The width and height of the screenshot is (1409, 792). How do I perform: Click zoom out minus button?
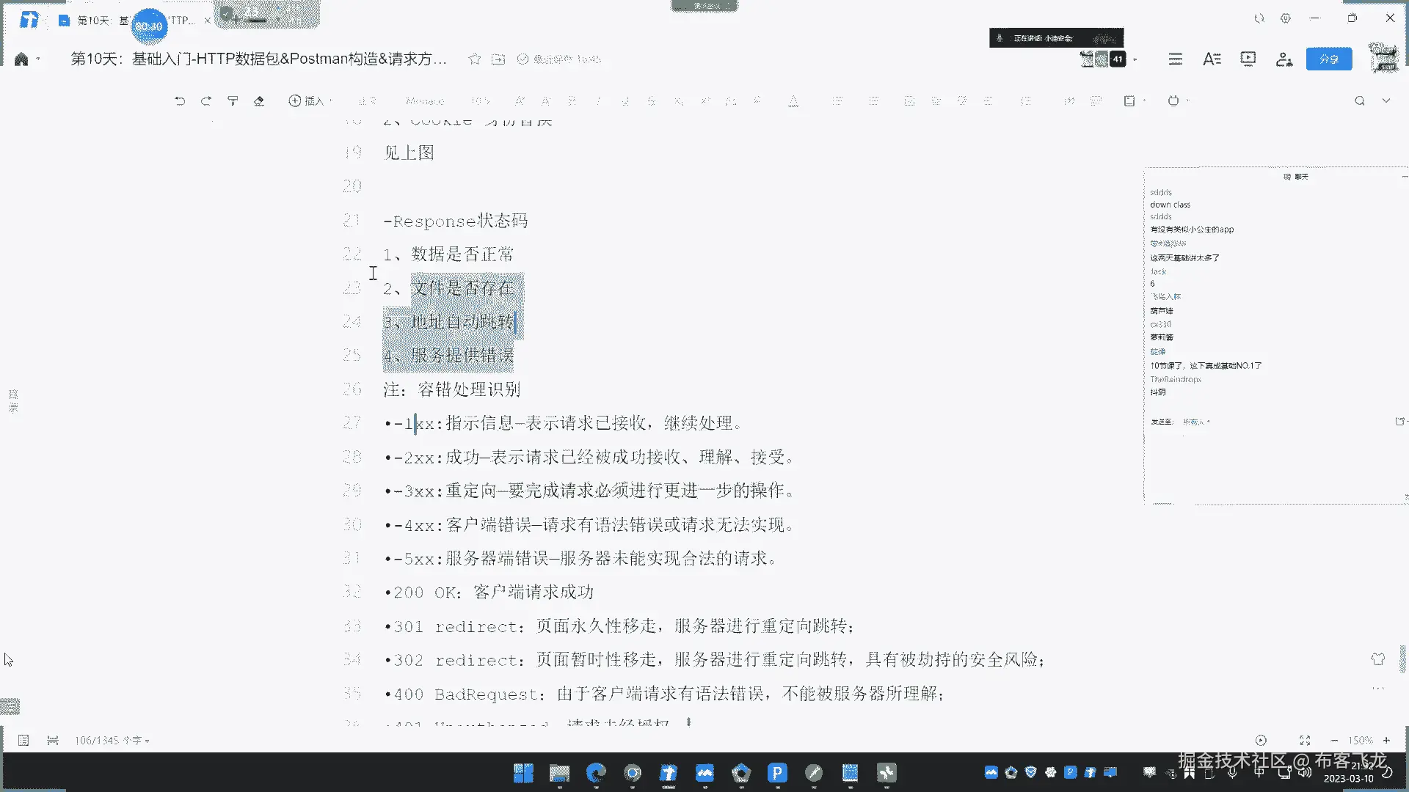click(1334, 741)
